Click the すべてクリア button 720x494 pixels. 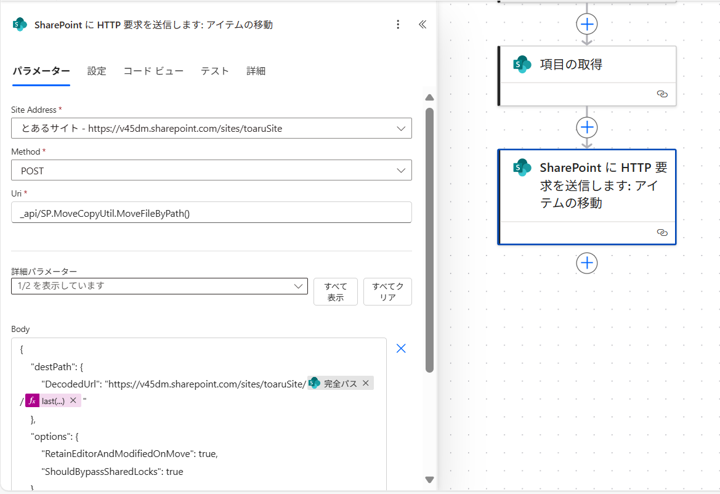pos(387,291)
